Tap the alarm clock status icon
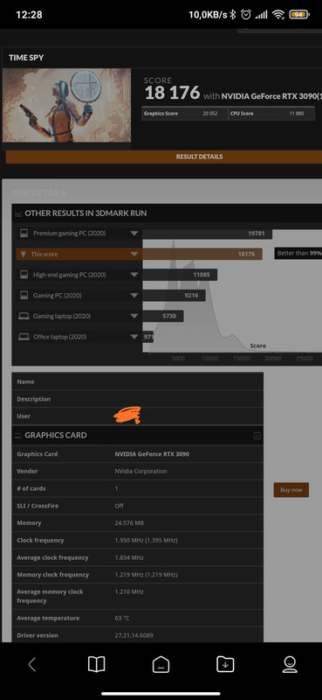Screen dimensions: 322x700 tap(246, 15)
